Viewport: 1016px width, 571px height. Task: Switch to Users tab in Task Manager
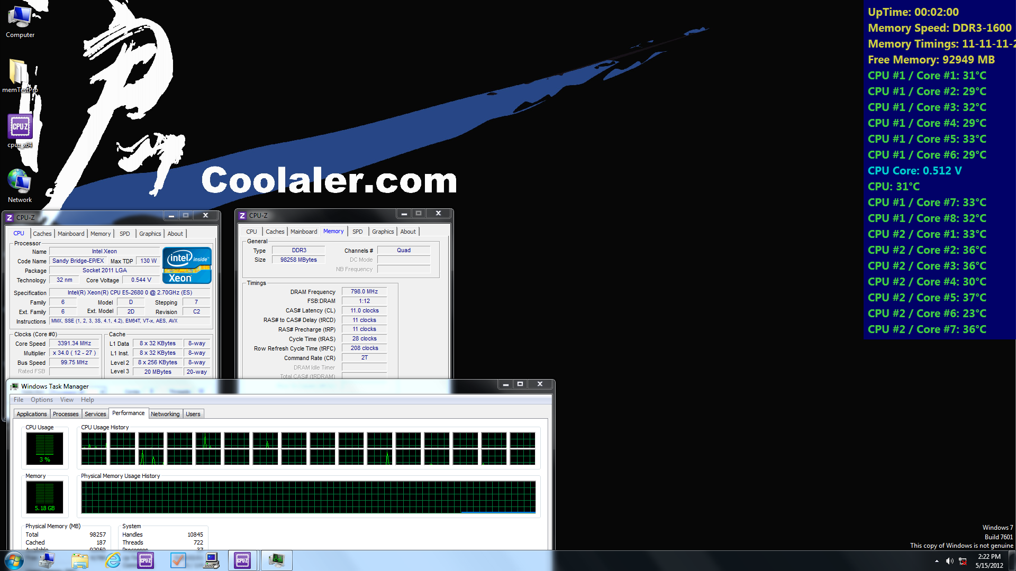(193, 414)
